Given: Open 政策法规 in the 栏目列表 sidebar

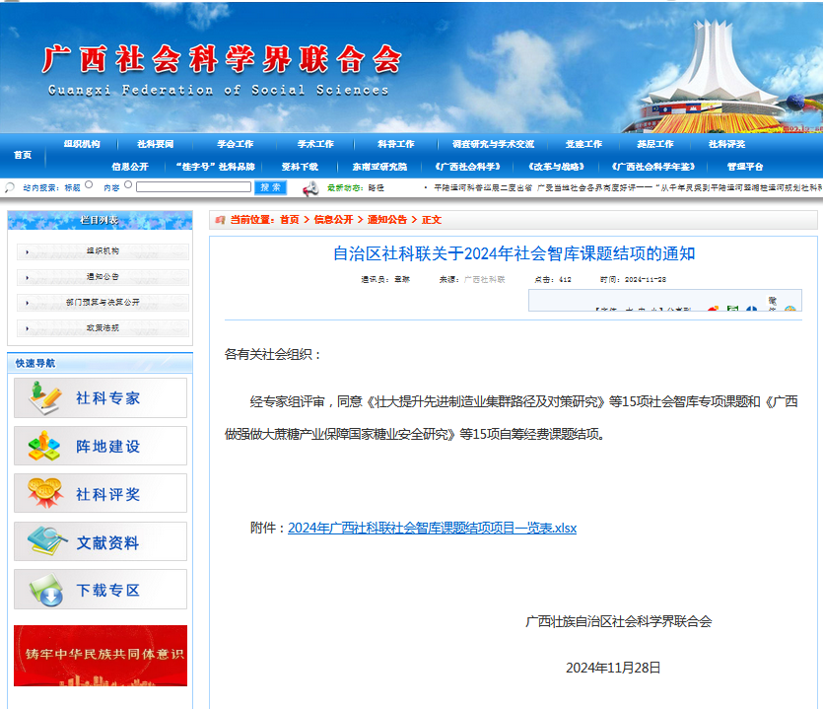Looking at the screenshot, I should (103, 328).
